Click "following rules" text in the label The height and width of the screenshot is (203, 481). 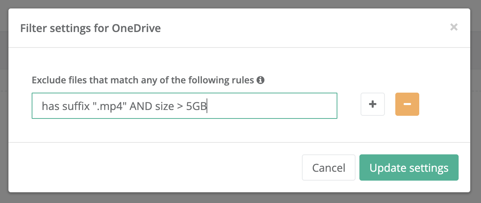(x=227, y=80)
